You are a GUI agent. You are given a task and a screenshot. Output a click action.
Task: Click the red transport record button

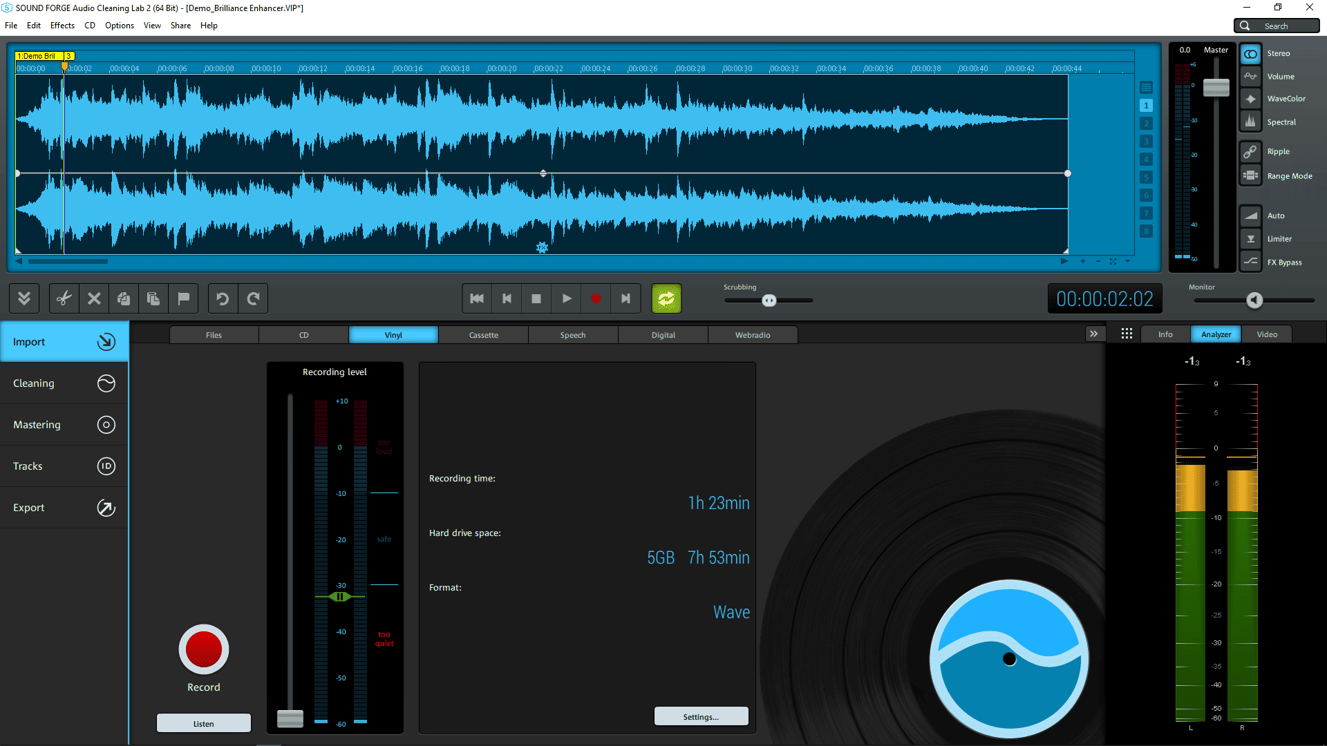[x=596, y=298]
